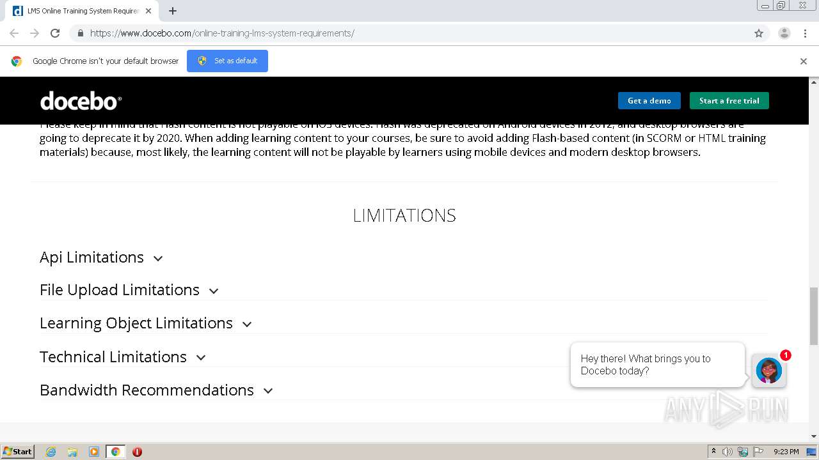Image resolution: width=819 pixels, height=460 pixels.
Task: Click the File Upload Limitations heading
Action: click(x=120, y=290)
